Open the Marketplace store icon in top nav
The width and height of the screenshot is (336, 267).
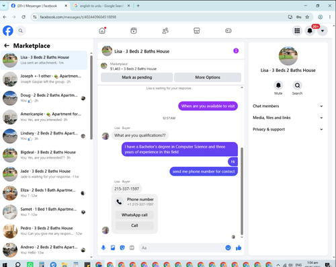pos(197,30)
